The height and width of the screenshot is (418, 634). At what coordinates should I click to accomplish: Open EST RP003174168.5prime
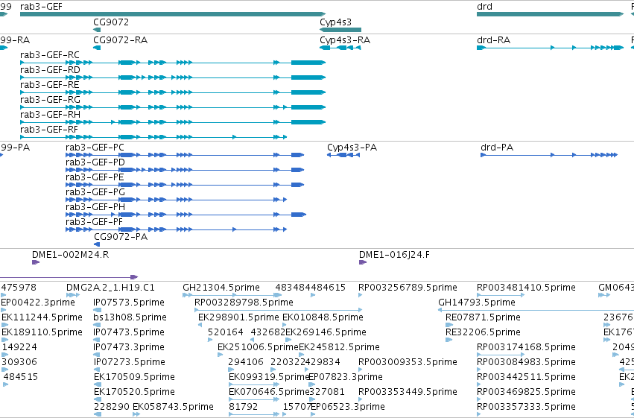point(526,347)
